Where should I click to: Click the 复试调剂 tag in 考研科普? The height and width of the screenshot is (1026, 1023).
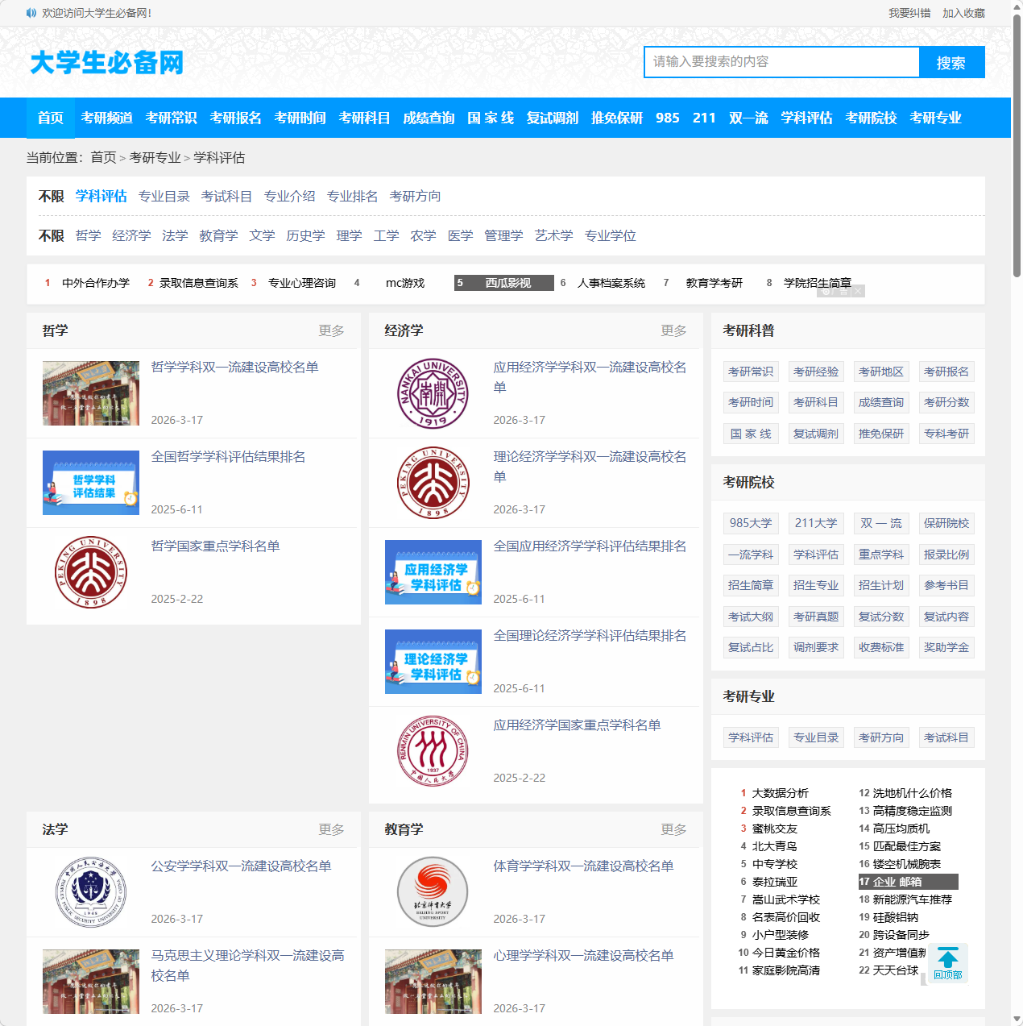click(815, 433)
